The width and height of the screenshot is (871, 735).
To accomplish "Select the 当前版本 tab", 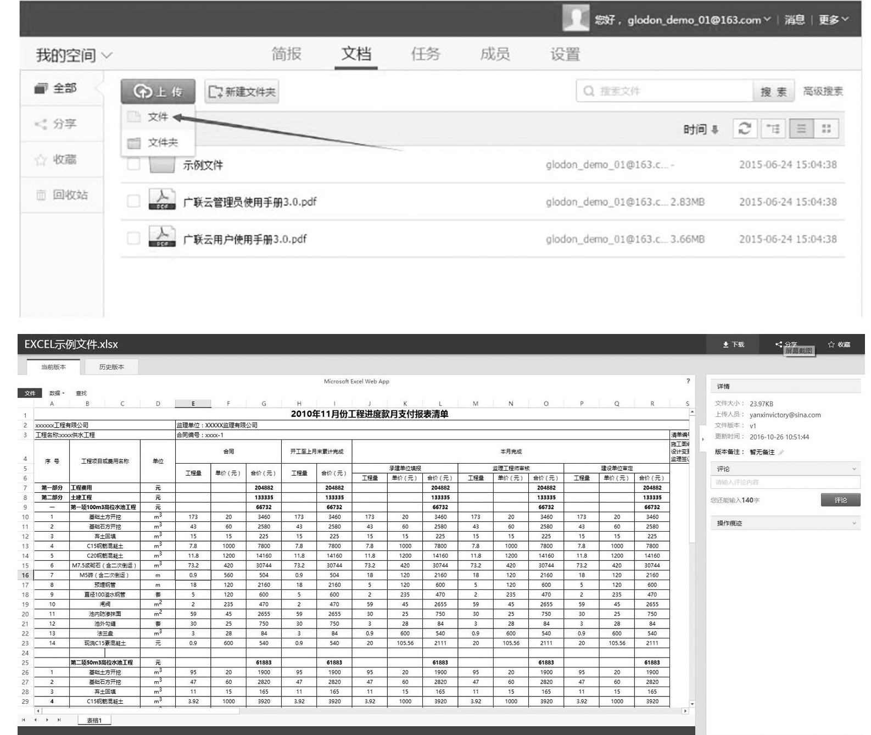I will [x=53, y=367].
